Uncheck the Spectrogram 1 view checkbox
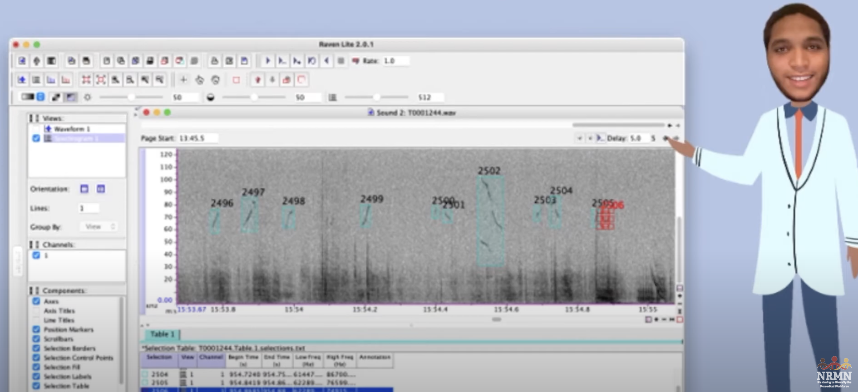The image size is (858, 392). [36, 138]
